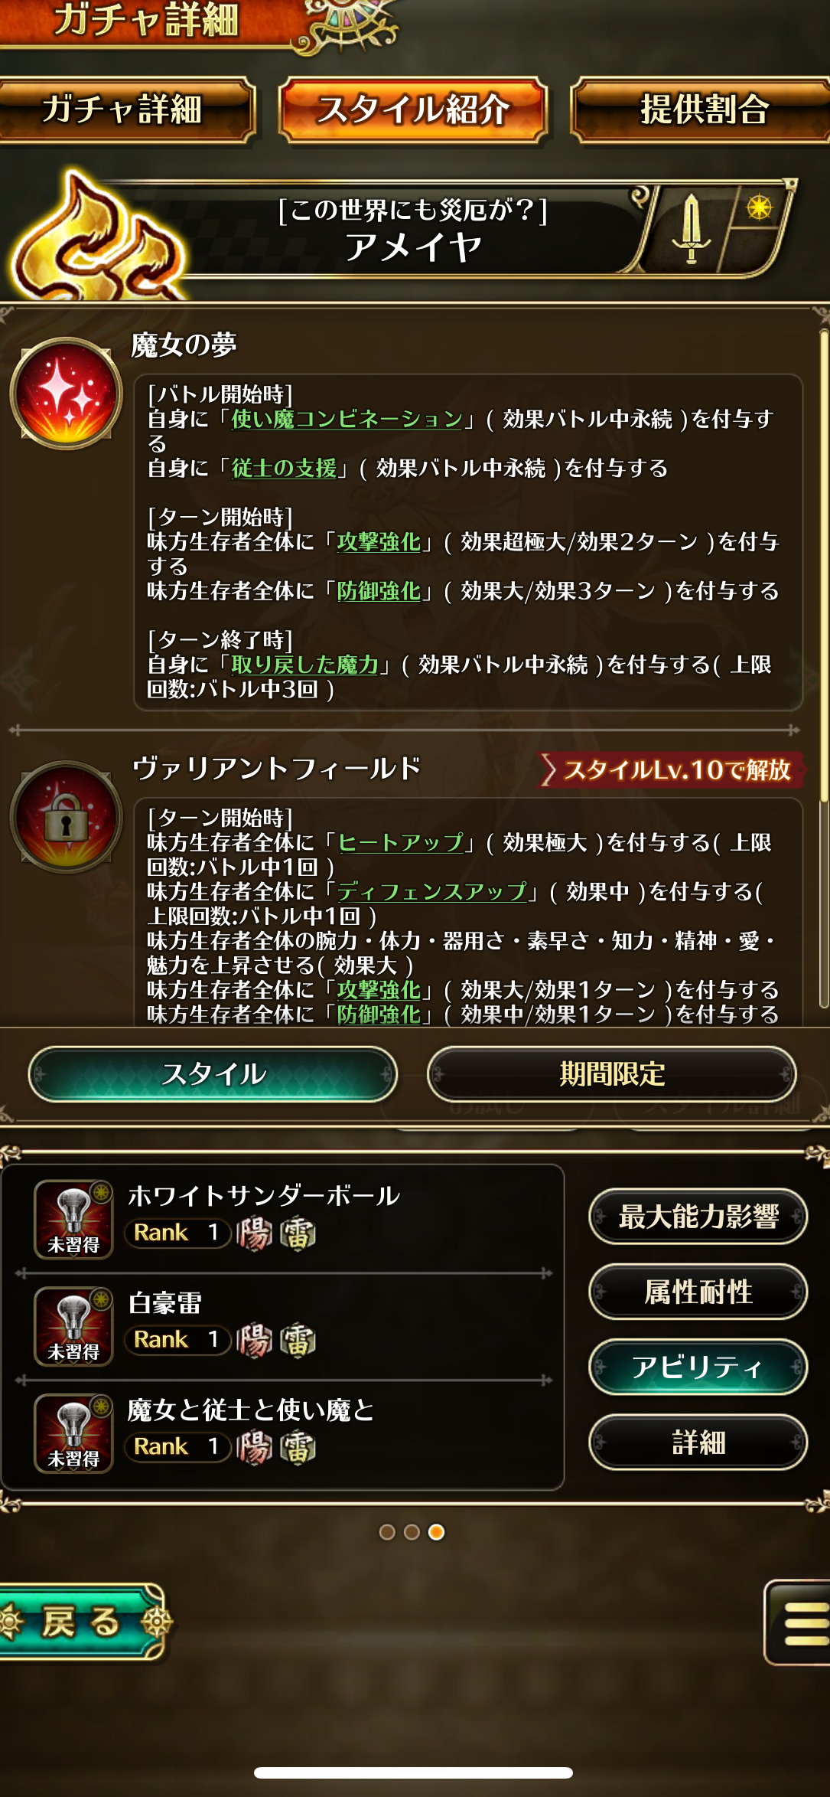Toggle the スタイル view button
Screen dimensions: 830x1797
[x=213, y=1074]
